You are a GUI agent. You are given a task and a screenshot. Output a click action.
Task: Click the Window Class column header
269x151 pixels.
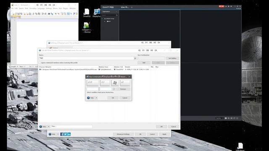(103, 67)
